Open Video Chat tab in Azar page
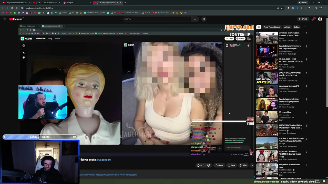This screenshot has height=184, width=328. (x=40, y=39)
